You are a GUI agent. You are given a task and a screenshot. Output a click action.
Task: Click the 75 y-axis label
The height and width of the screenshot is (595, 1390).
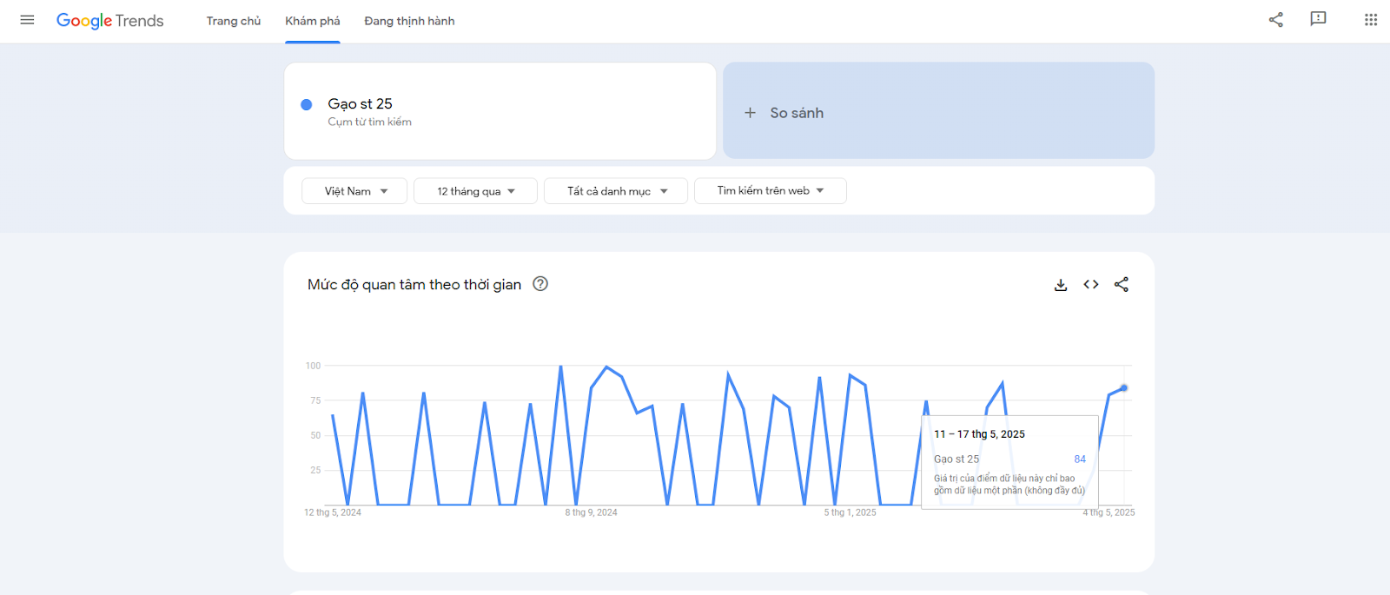(x=315, y=400)
